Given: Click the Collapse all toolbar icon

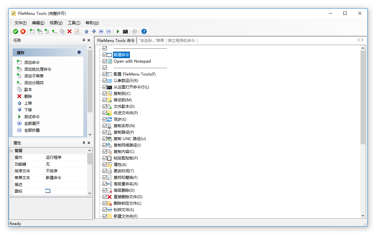Looking at the screenshot, I should pos(109,31).
